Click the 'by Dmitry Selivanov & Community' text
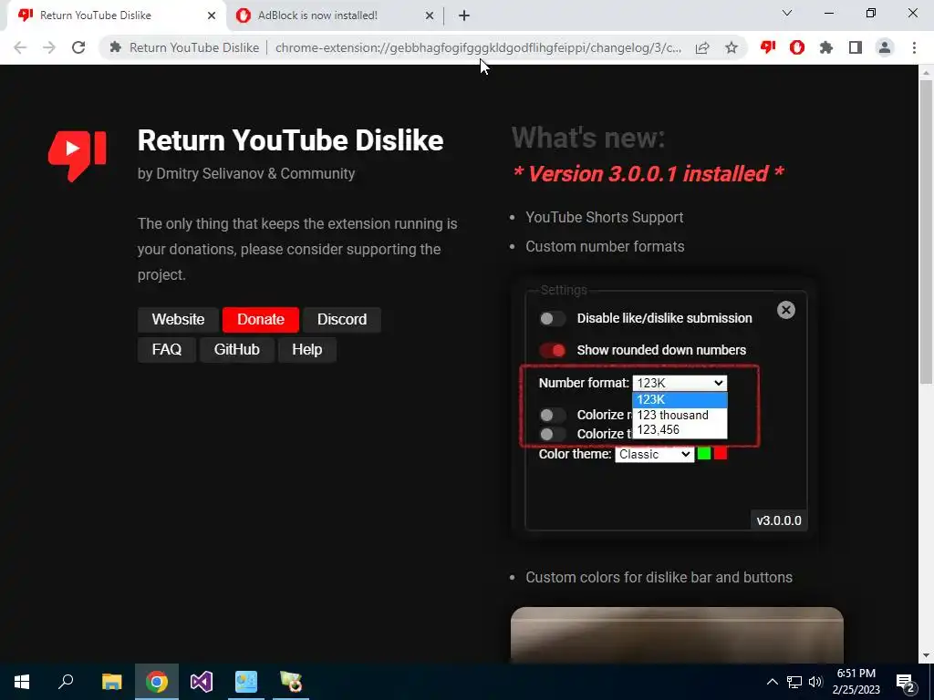Screen dimensions: 934x700 click(x=246, y=174)
